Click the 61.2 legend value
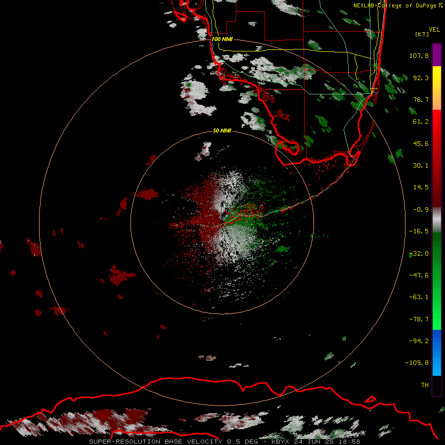445x445 pixels. tap(421, 122)
